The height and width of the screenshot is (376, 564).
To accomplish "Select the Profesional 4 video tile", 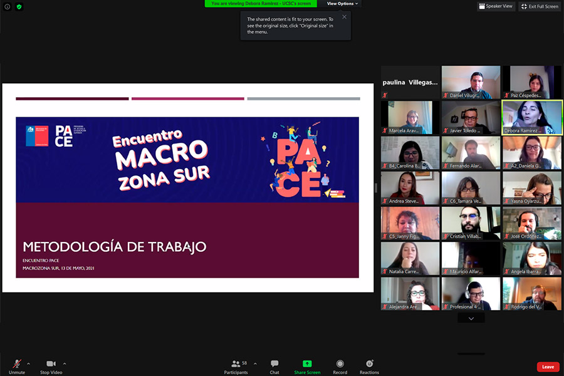I will coord(471,294).
